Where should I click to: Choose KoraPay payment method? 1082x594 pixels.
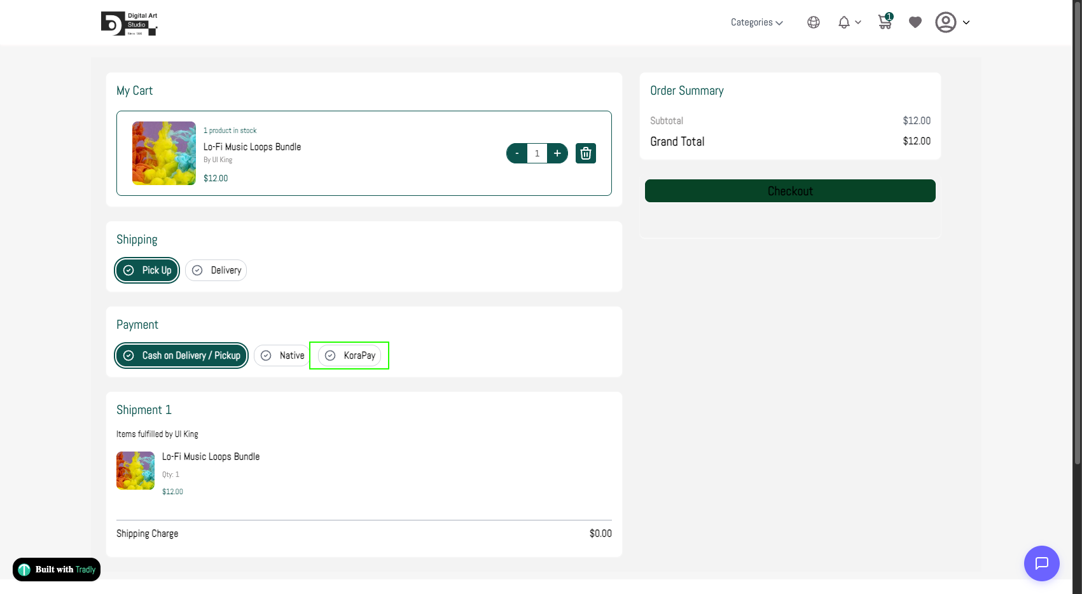pyautogui.click(x=349, y=356)
